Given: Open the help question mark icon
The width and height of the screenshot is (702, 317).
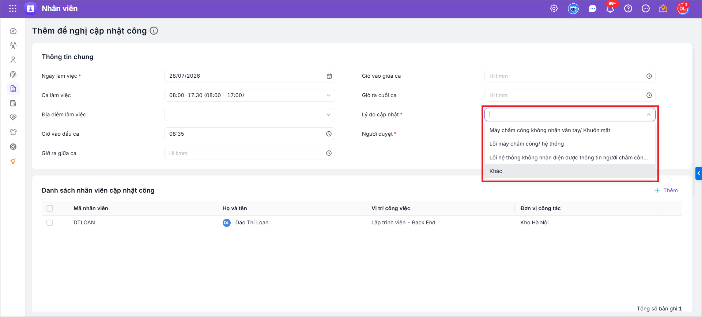Looking at the screenshot, I should click(628, 8).
